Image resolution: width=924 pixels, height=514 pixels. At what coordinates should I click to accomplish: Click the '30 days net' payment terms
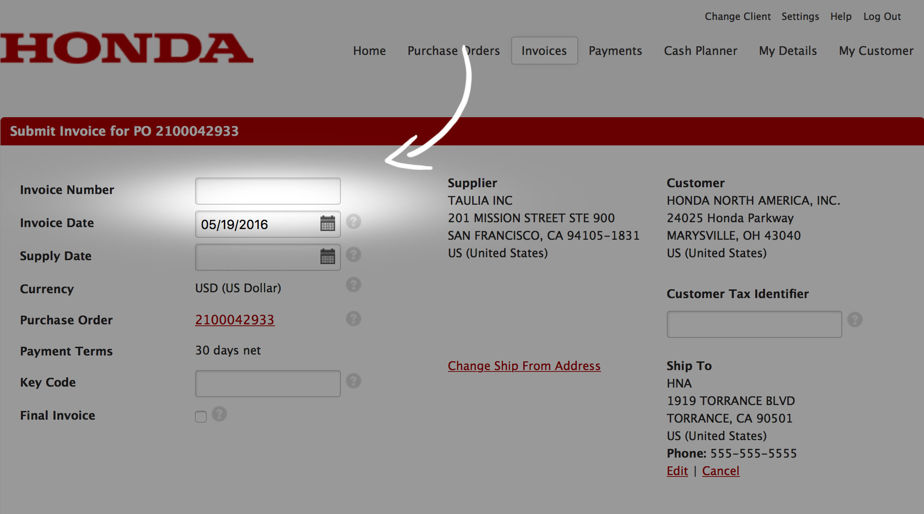[228, 350]
